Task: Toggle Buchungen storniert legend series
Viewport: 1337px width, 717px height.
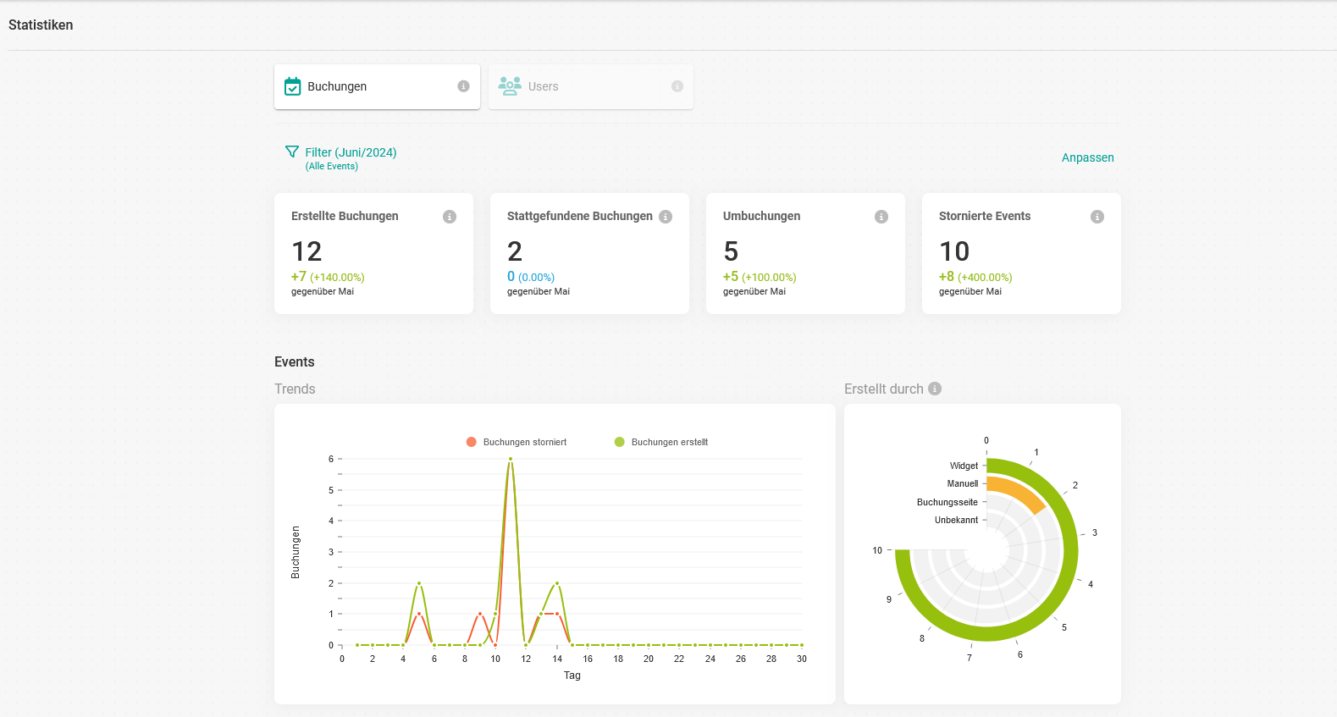Action: pos(517,442)
